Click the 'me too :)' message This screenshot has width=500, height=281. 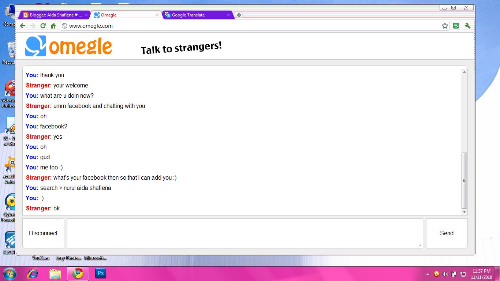52,167
